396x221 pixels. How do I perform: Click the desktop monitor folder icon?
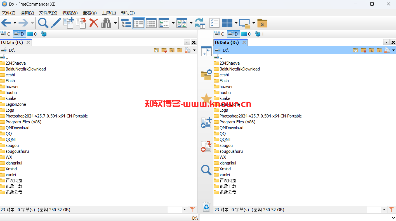245,23
